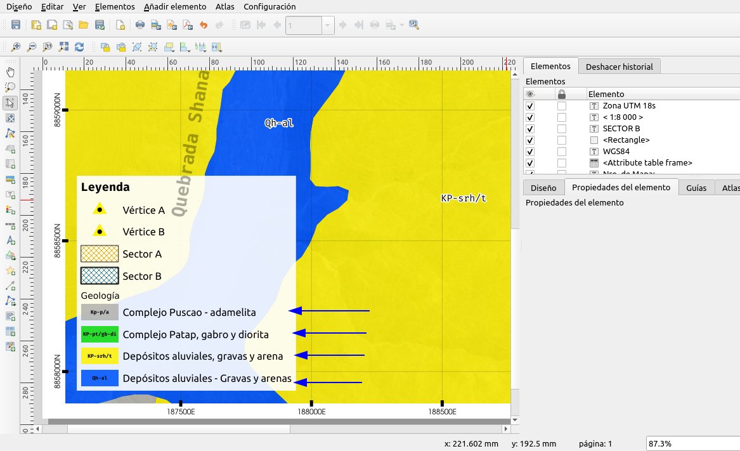Click the Zoom in magnifier icon

pos(16,47)
